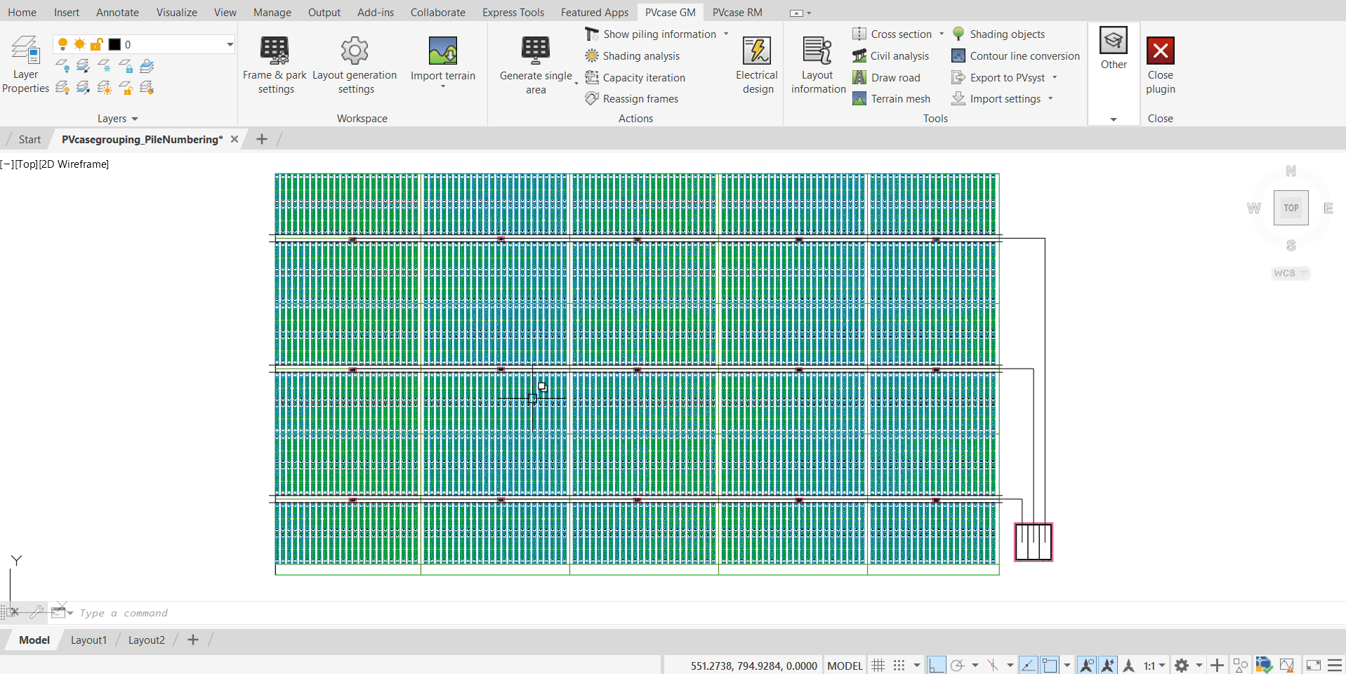
Task: Toggle drawing grid display in status bar
Action: [878, 666]
